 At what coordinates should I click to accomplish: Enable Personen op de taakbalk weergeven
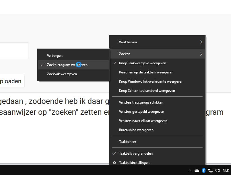146,72
